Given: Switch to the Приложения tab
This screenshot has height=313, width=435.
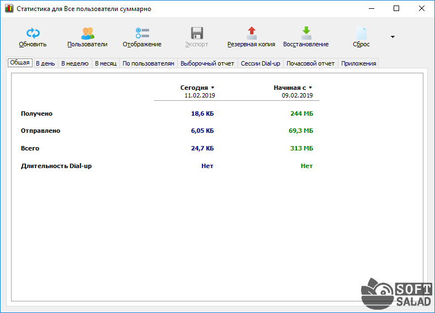Looking at the screenshot, I should click(x=359, y=63).
